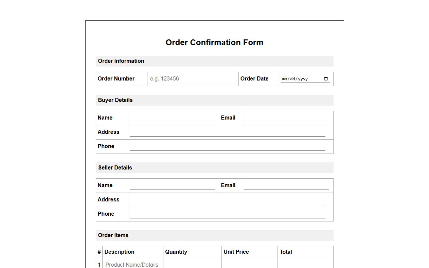Click the Buyer Name input field
Viewport: 429px width, 268px height.
(173, 118)
